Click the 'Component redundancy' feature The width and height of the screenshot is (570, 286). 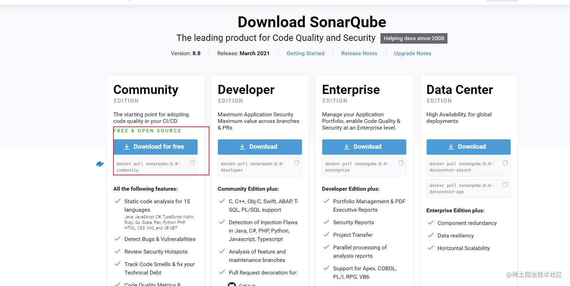(467, 223)
